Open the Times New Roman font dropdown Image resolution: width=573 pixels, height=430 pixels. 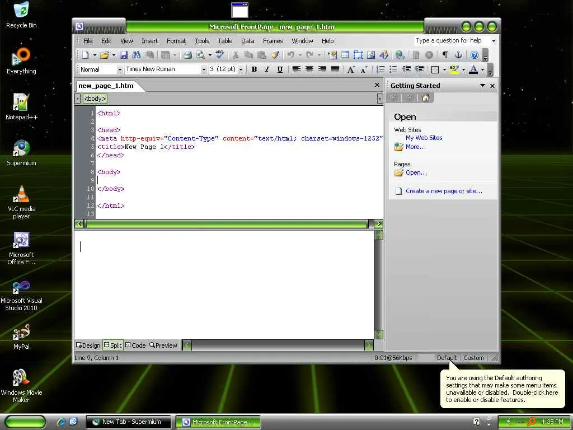point(204,69)
